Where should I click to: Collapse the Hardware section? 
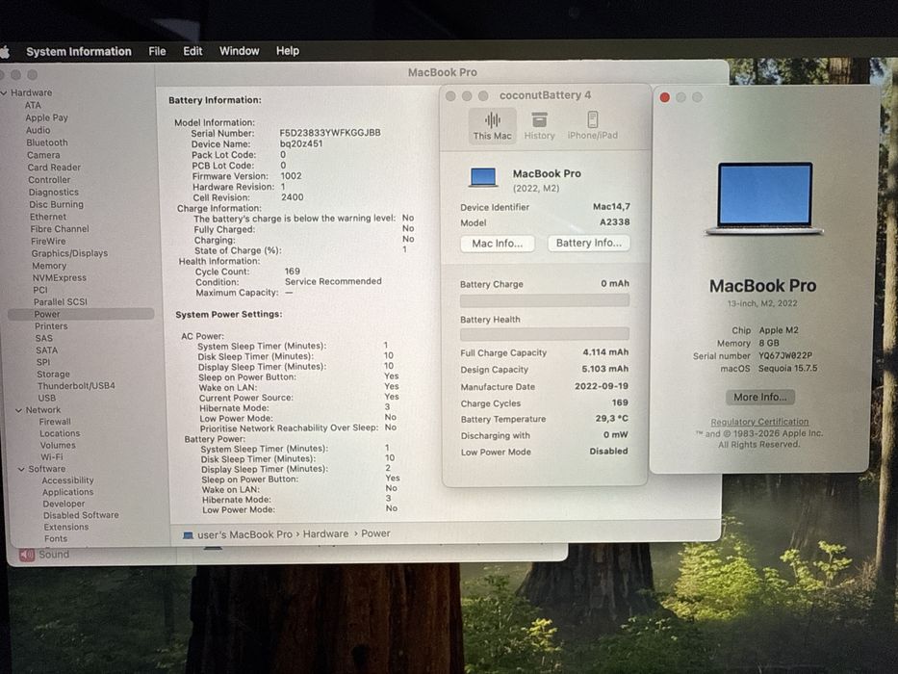point(5,92)
